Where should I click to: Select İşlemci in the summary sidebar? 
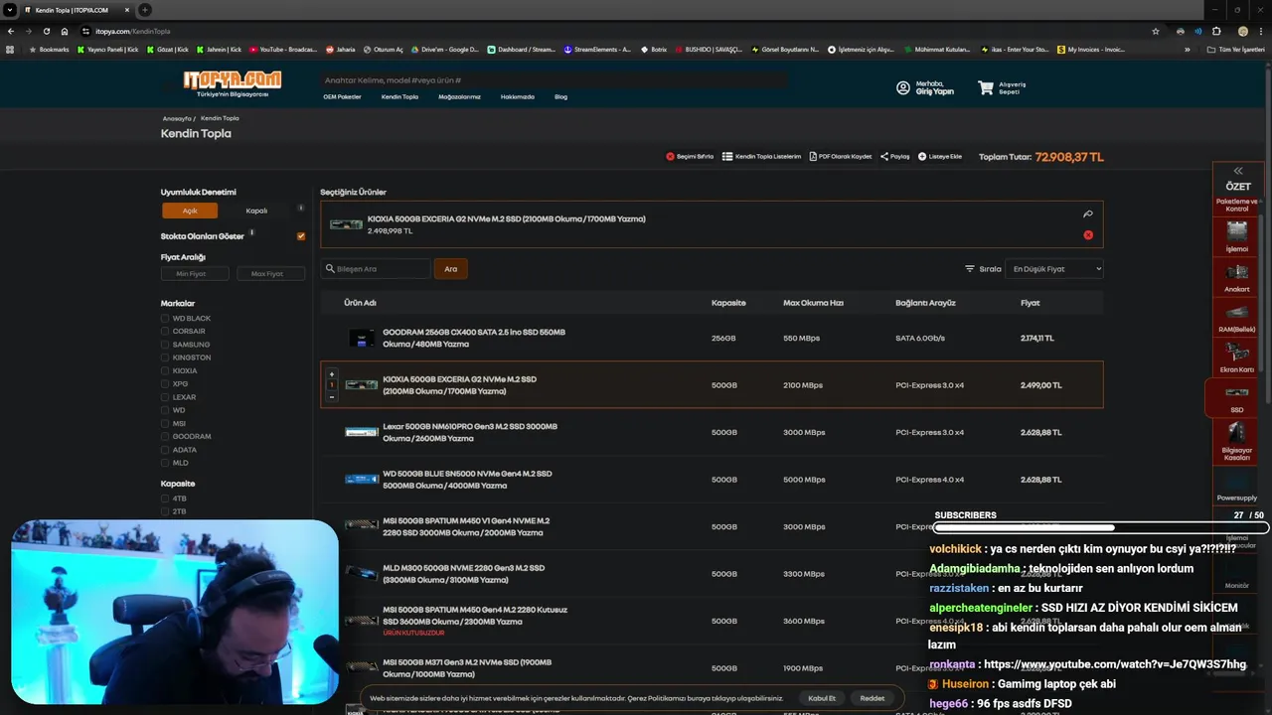click(1237, 236)
